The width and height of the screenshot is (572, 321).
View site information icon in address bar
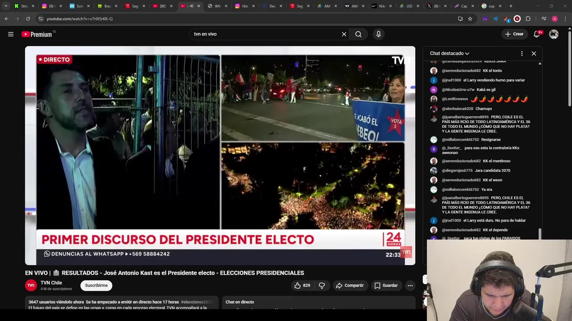click(x=41, y=19)
